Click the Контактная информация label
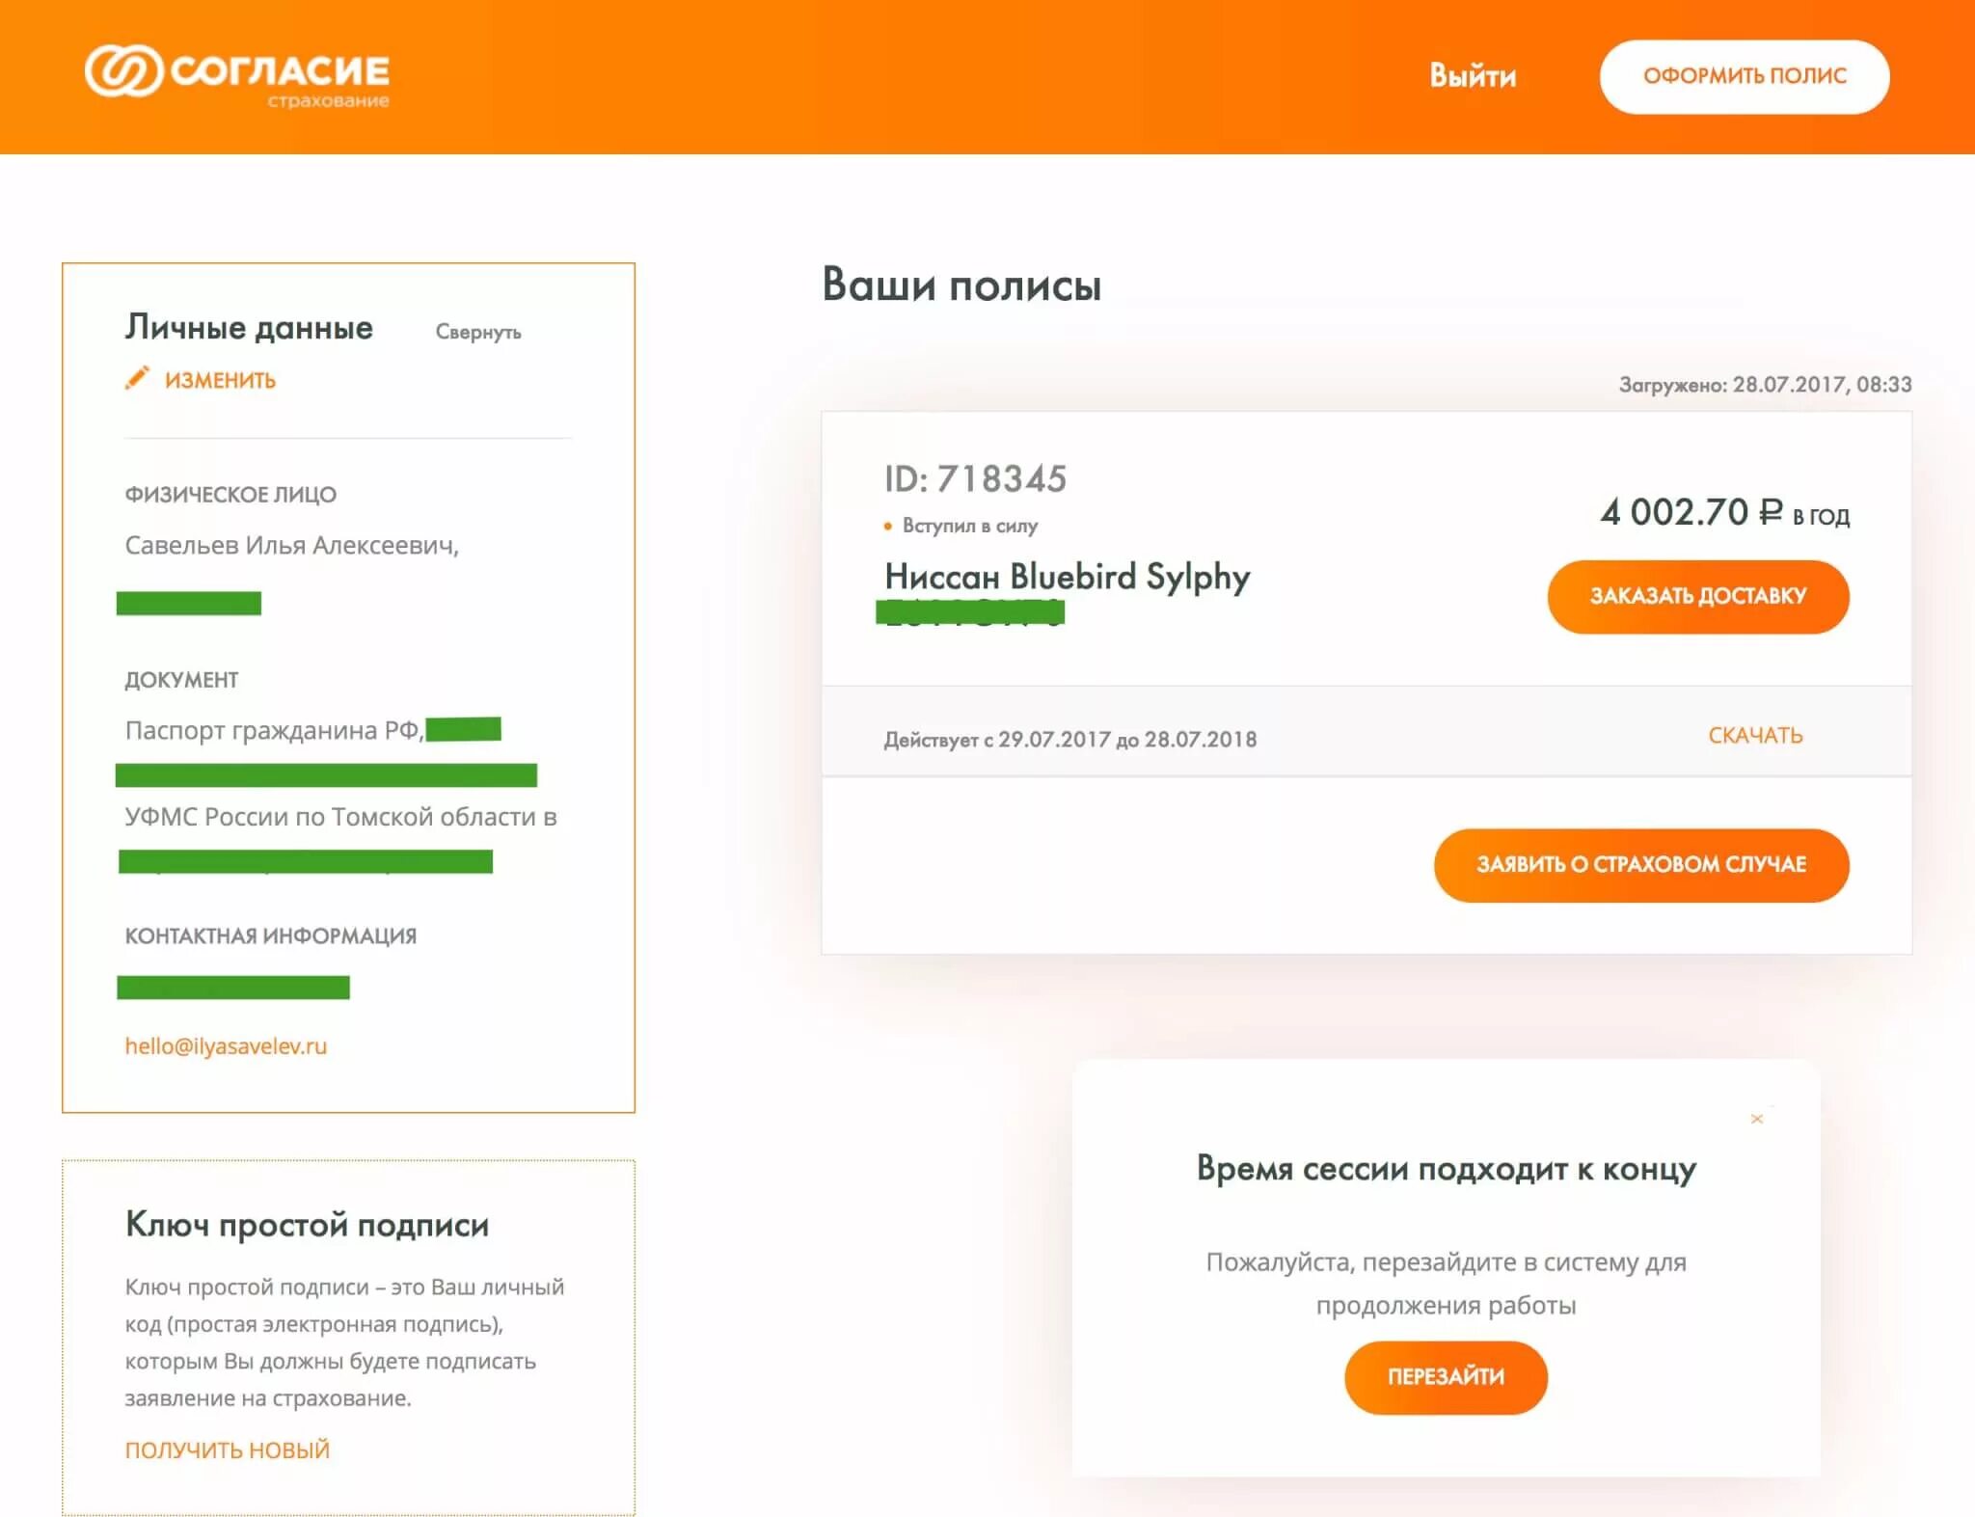This screenshot has width=1975, height=1517. tap(271, 936)
